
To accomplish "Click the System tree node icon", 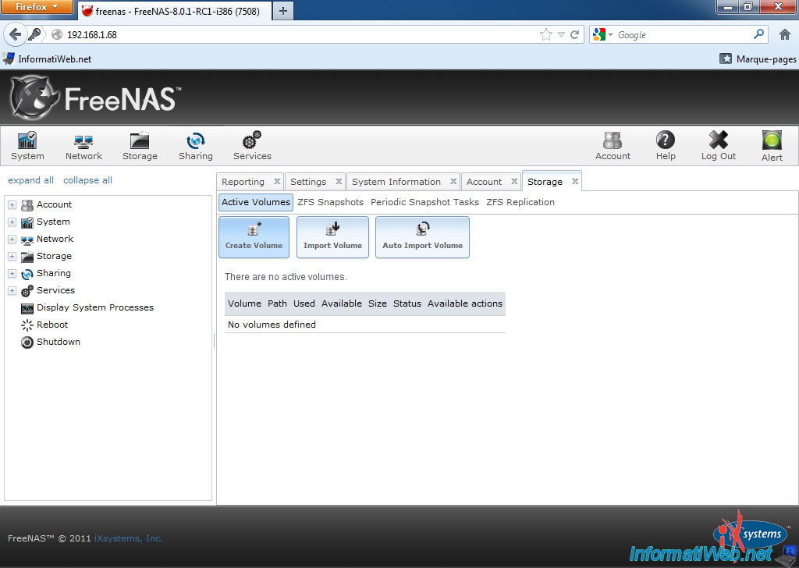I will 27,222.
